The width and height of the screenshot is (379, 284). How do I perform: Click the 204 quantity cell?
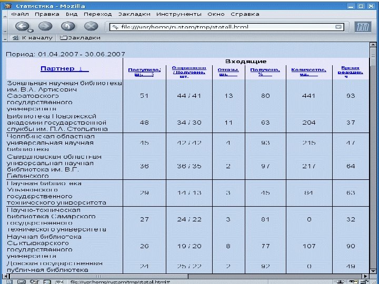point(308,123)
